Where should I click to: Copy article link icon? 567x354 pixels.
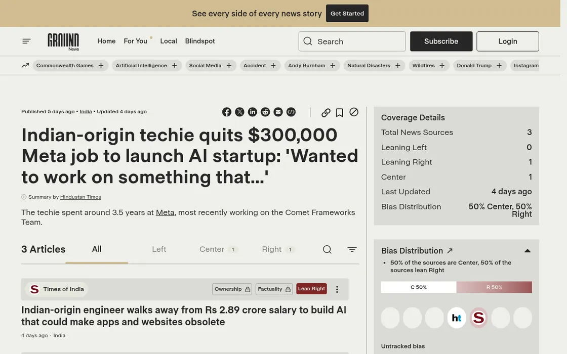coord(326,113)
